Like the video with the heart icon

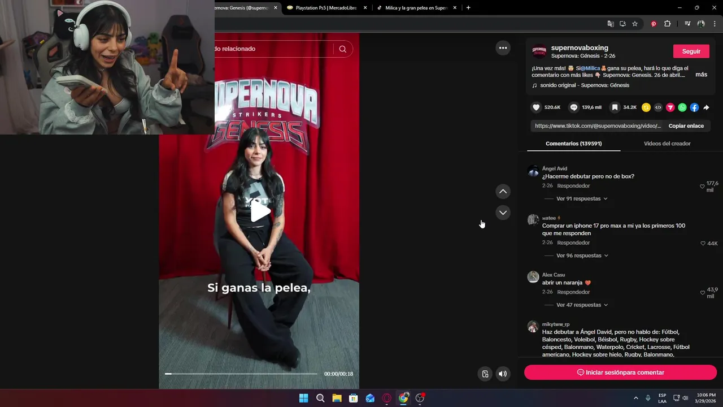[x=537, y=107]
